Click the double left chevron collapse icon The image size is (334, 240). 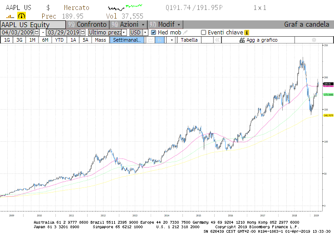pos(217,40)
